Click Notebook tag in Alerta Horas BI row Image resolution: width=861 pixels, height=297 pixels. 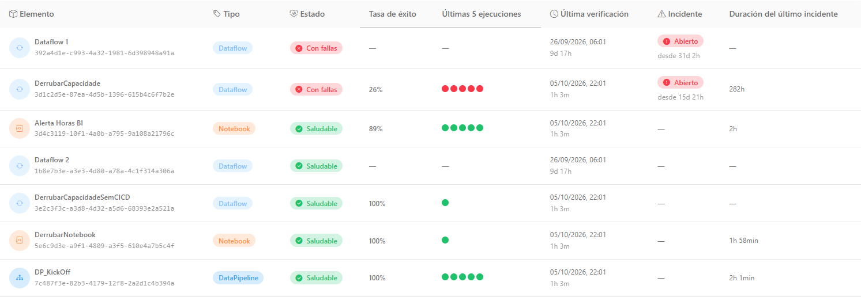pyautogui.click(x=234, y=129)
